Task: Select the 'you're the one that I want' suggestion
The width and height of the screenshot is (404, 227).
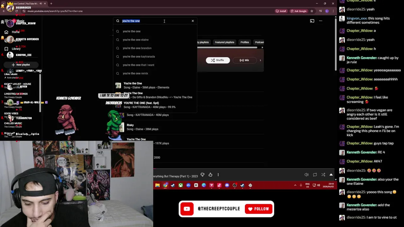Action: click(x=155, y=65)
